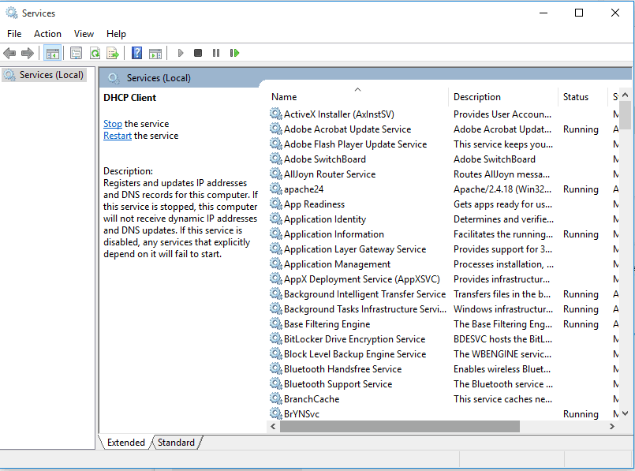Click the gear icon beside Base Filtering Engine
This screenshot has width=635, height=471.
[x=276, y=323]
